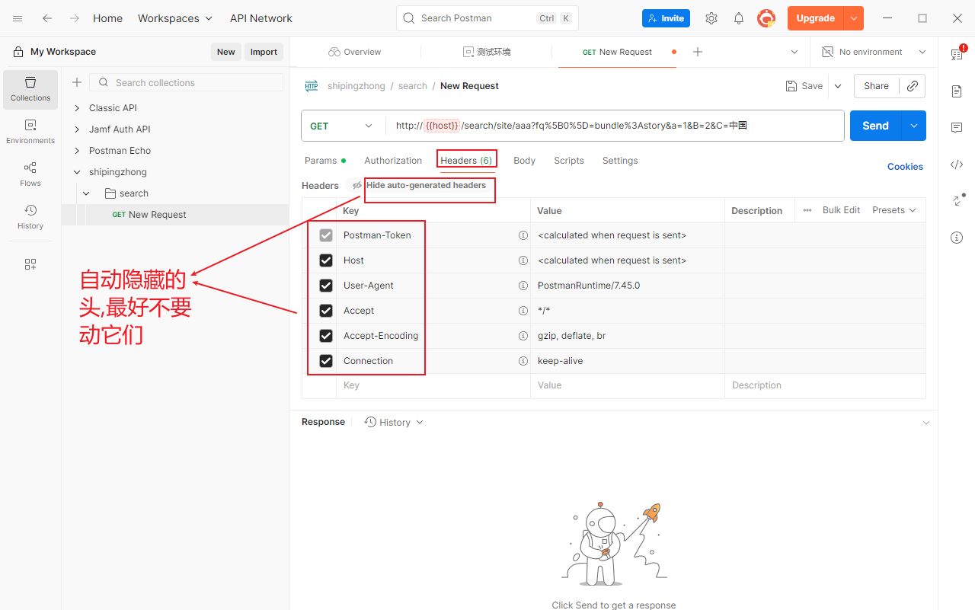
Task: Open the GET method dropdown
Action: pos(343,126)
